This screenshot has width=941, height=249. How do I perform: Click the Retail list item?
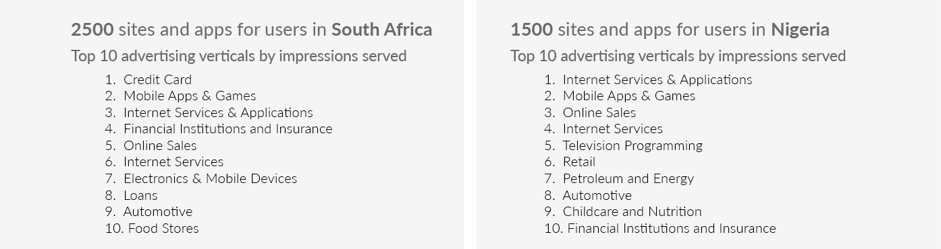click(x=579, y=162)
